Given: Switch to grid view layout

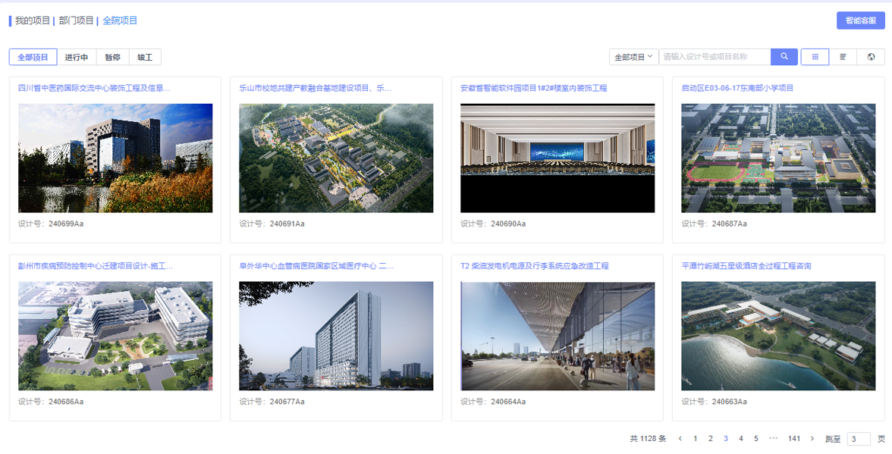Looking at the screenshot, I should (x=815, y=57).
